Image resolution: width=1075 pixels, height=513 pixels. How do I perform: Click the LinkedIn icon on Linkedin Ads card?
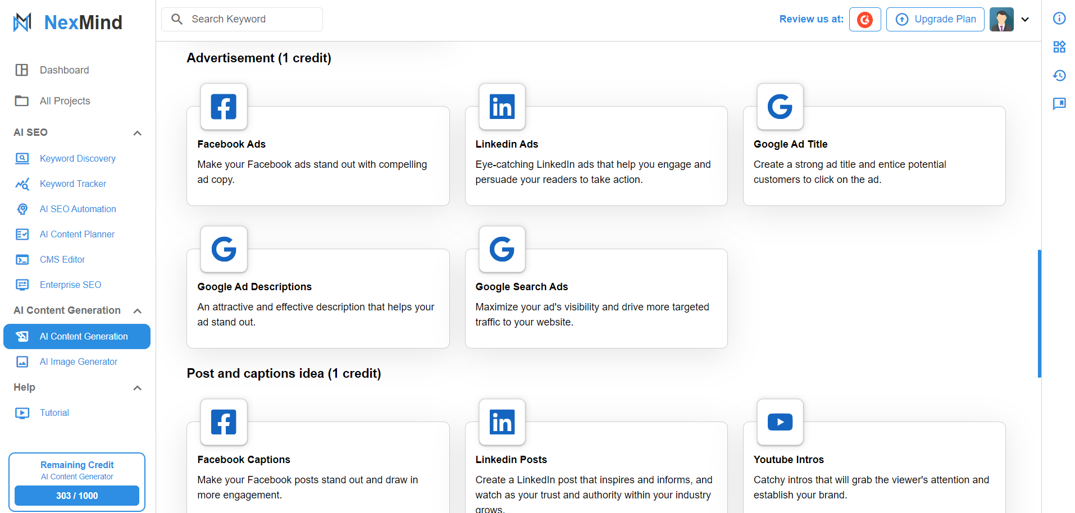502,107
